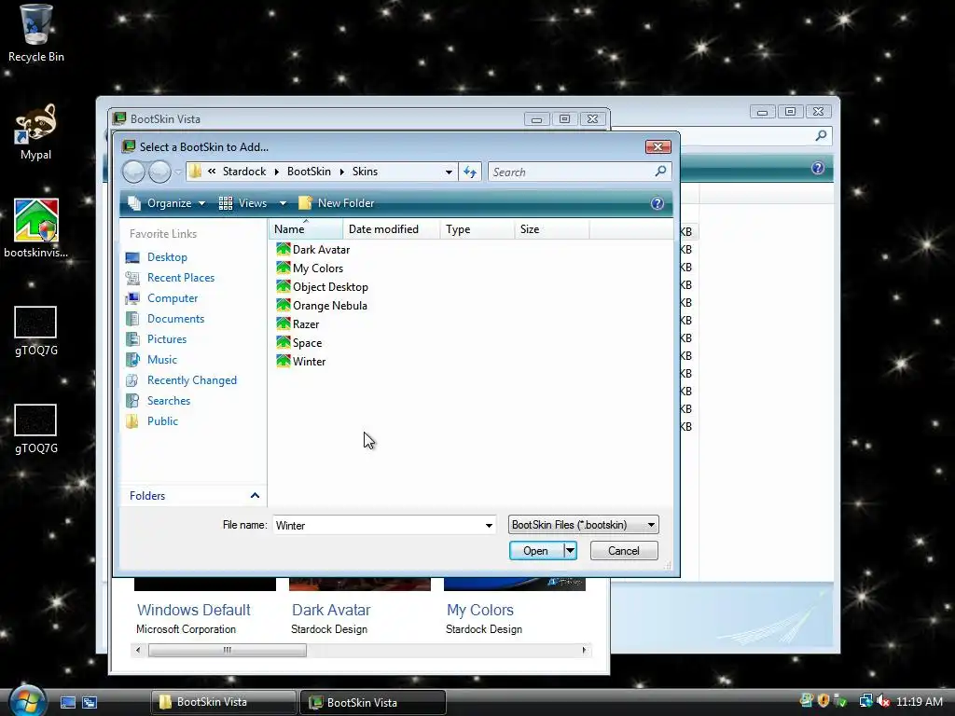The image size is (955, 716).
Task: Click the Cancel button
Action: 624,550
